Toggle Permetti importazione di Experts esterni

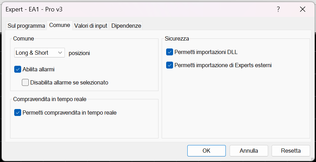[170, 65]
